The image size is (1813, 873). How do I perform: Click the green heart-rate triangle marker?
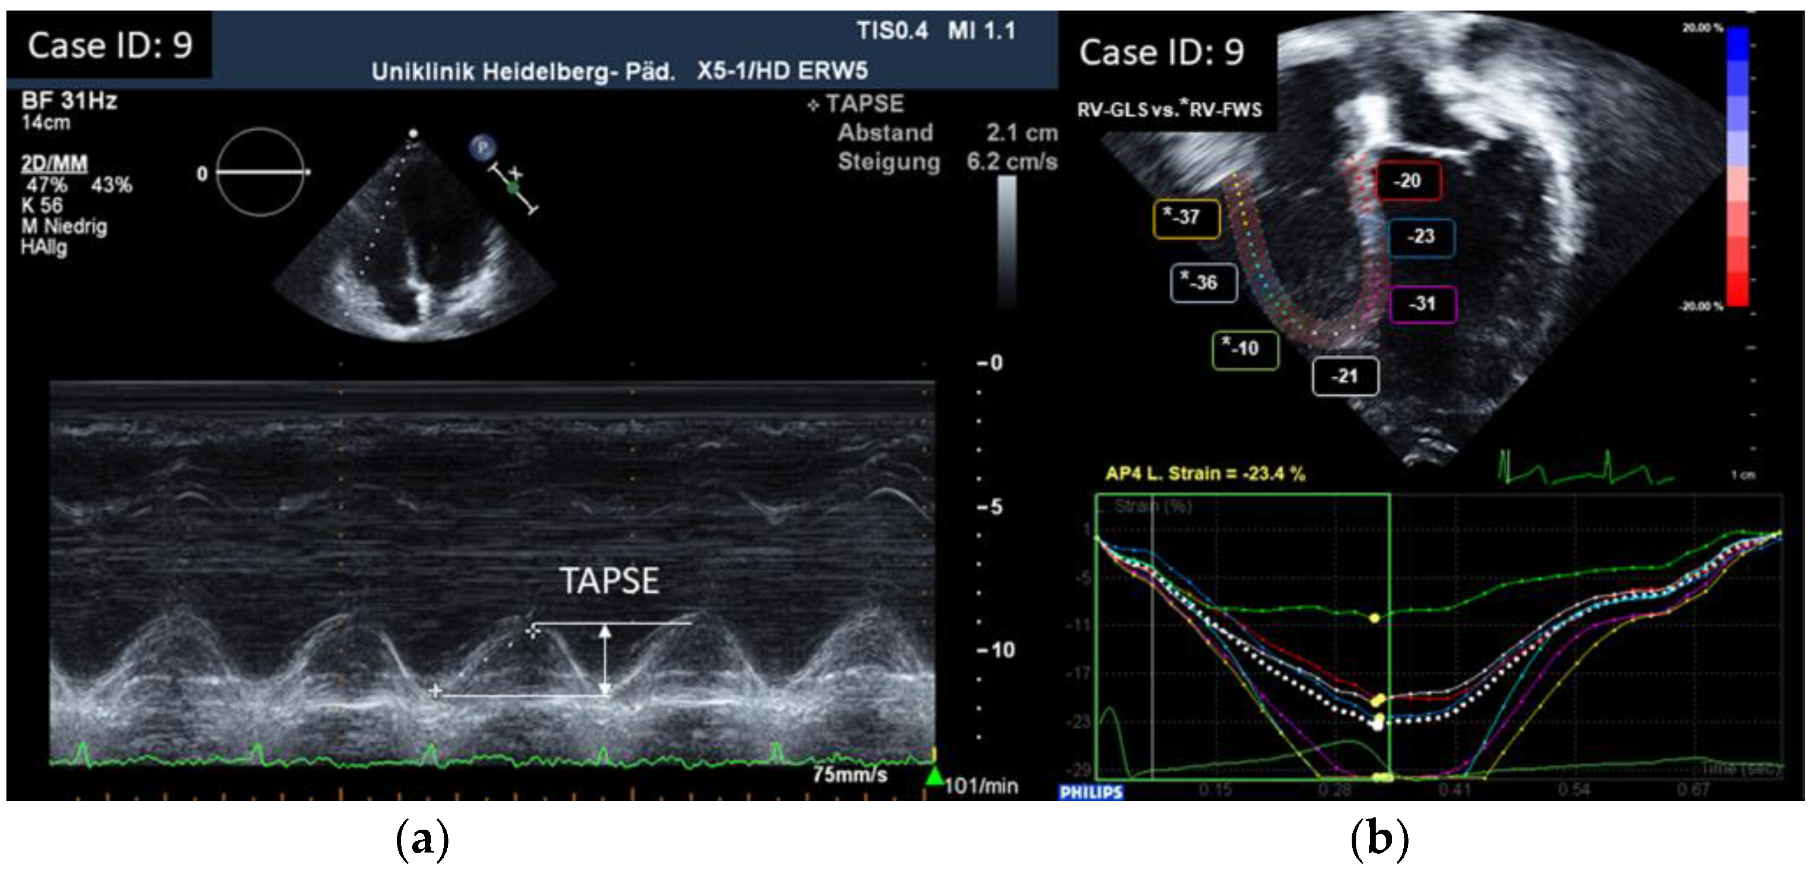click(934, 776)
